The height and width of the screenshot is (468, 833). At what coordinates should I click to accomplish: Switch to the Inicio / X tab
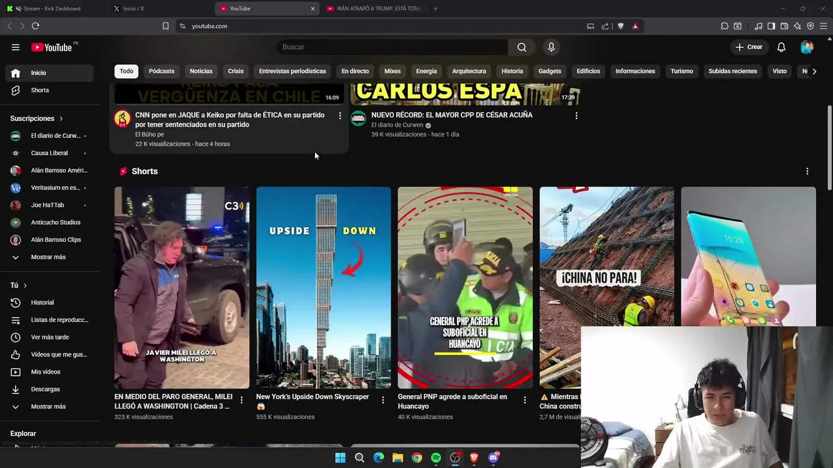point(133,8)
